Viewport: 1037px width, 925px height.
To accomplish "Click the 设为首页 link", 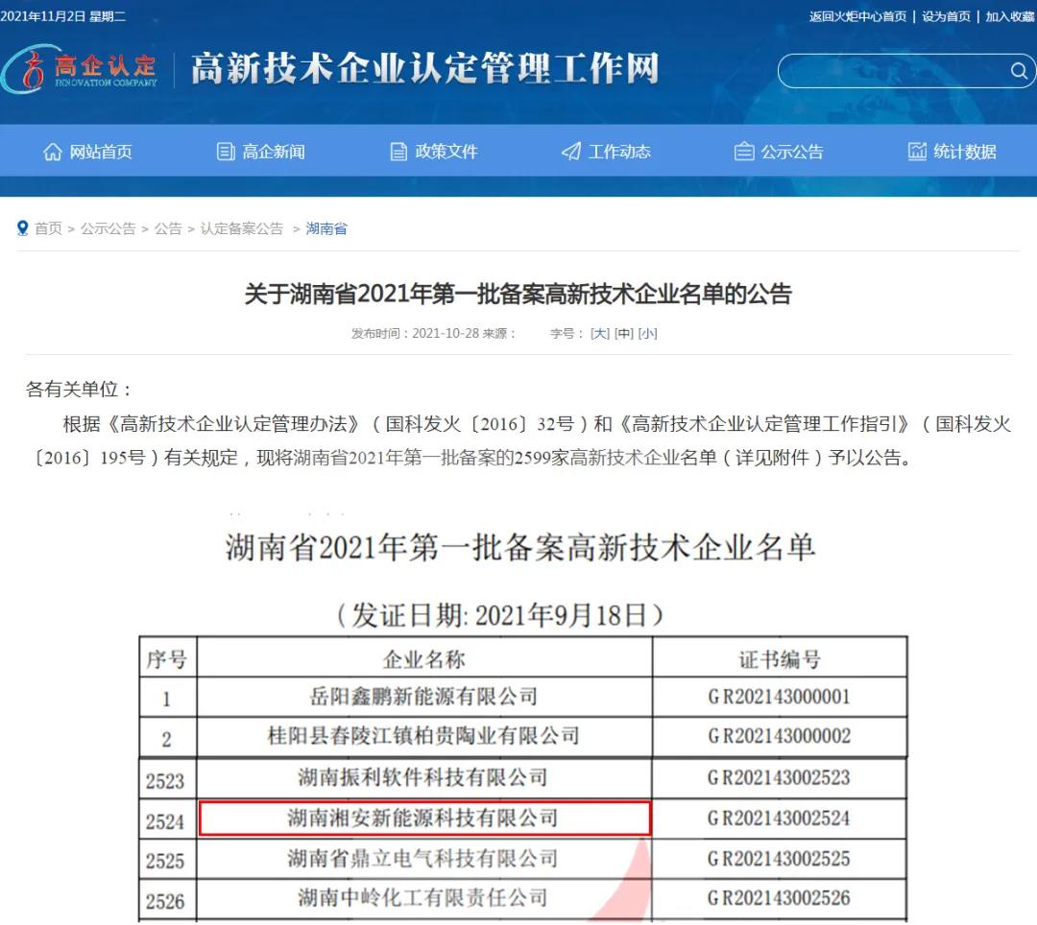I will pyautogui.click(x=946, y=16).
